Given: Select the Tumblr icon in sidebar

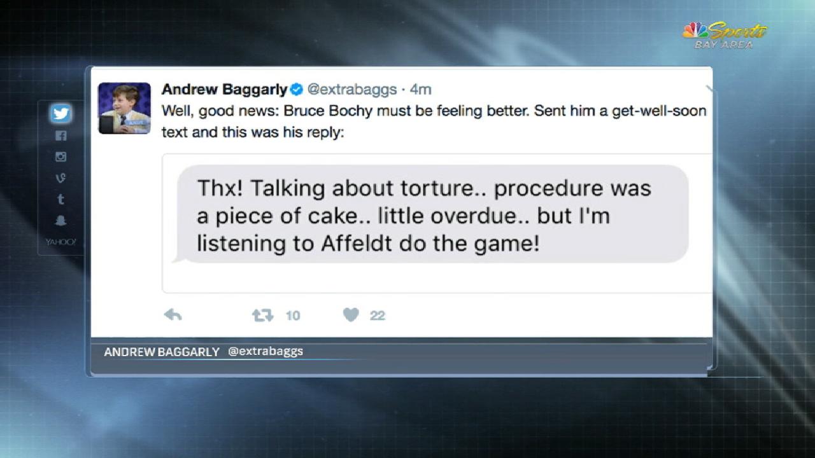Looking at the screenshot, I should pyautogui.click(x=61, y=199).
